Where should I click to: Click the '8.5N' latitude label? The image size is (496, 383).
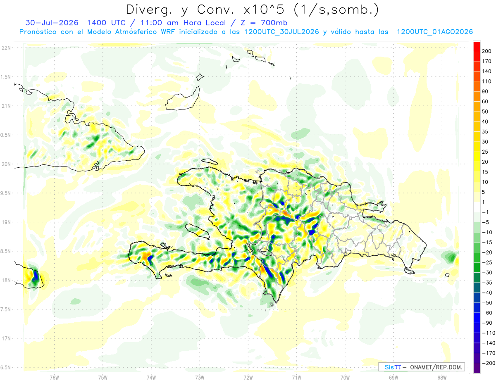(x=6, y=251)
